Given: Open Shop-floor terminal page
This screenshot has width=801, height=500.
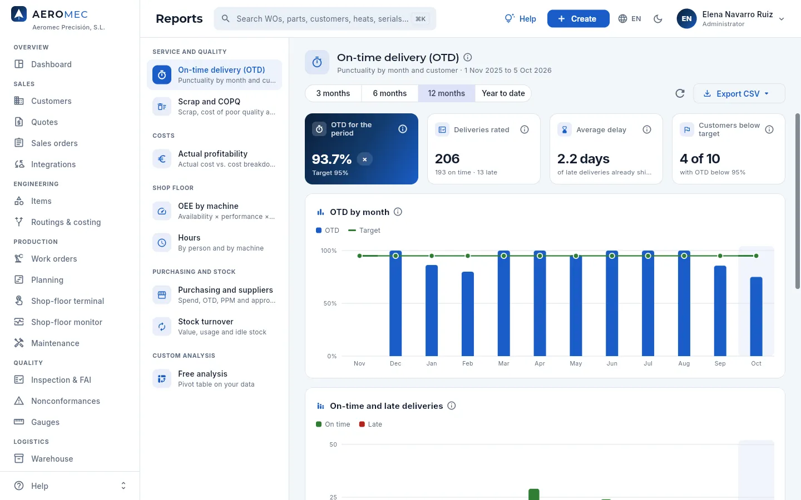Looking at the screenshot, I should point(70,301).
